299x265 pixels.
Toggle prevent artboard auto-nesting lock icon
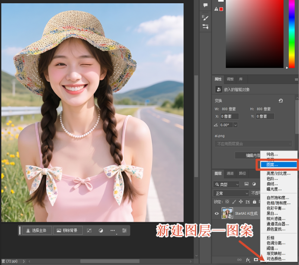coord(248,202)
